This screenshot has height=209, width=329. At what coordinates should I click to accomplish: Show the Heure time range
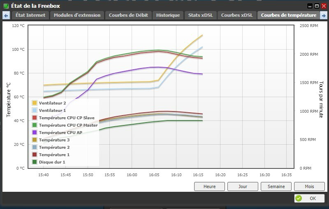pos(209,186)
